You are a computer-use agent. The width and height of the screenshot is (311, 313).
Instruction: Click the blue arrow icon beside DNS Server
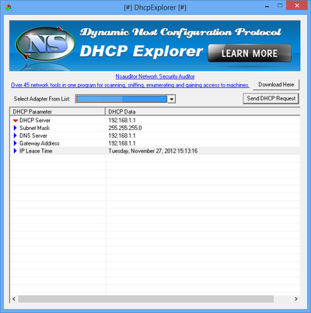(16, 135)
